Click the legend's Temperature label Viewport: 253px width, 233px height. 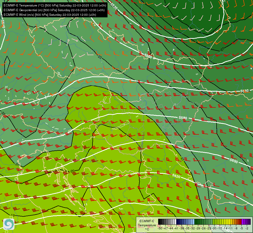[147, 225]
